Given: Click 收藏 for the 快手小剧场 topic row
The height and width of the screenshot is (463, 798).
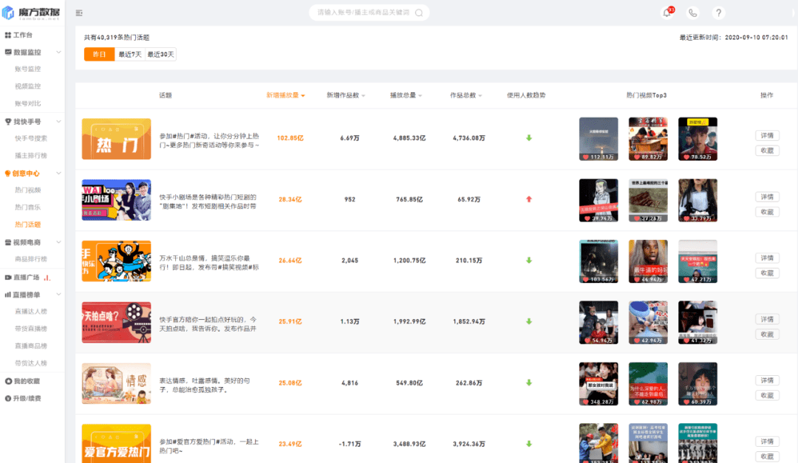Looking at the screenshot, I should pos(766,212).
